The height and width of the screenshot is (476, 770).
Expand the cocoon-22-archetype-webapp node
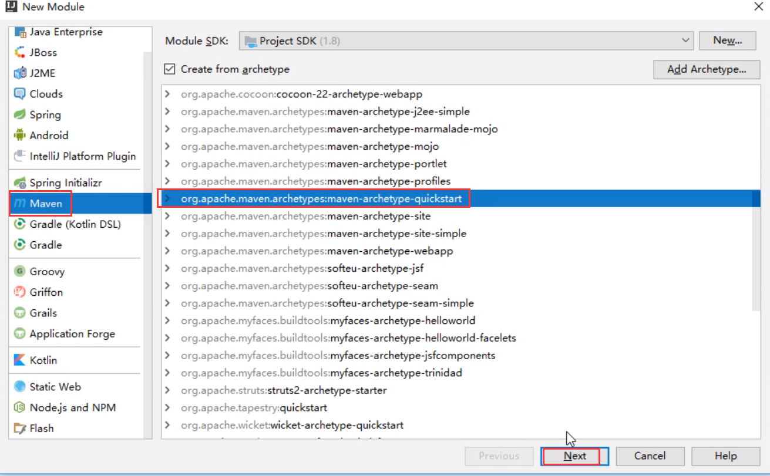point(168,94)
